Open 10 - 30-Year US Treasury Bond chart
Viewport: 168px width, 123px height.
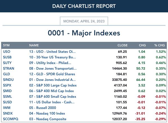tap(53, 57)
